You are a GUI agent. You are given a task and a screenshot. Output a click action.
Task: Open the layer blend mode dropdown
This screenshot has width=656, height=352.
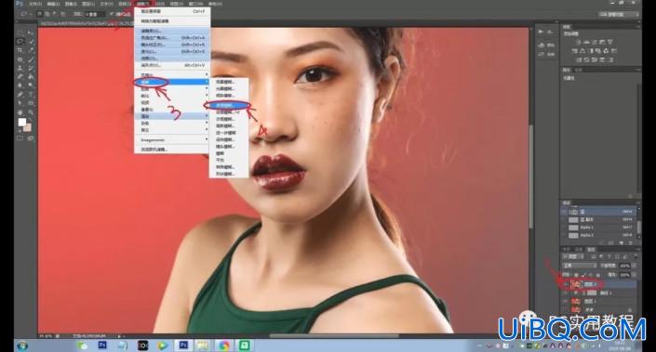click(579, 266)
